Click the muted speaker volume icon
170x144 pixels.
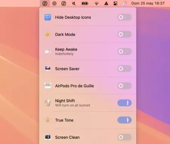pyautogui.click(x=74, y=3)
